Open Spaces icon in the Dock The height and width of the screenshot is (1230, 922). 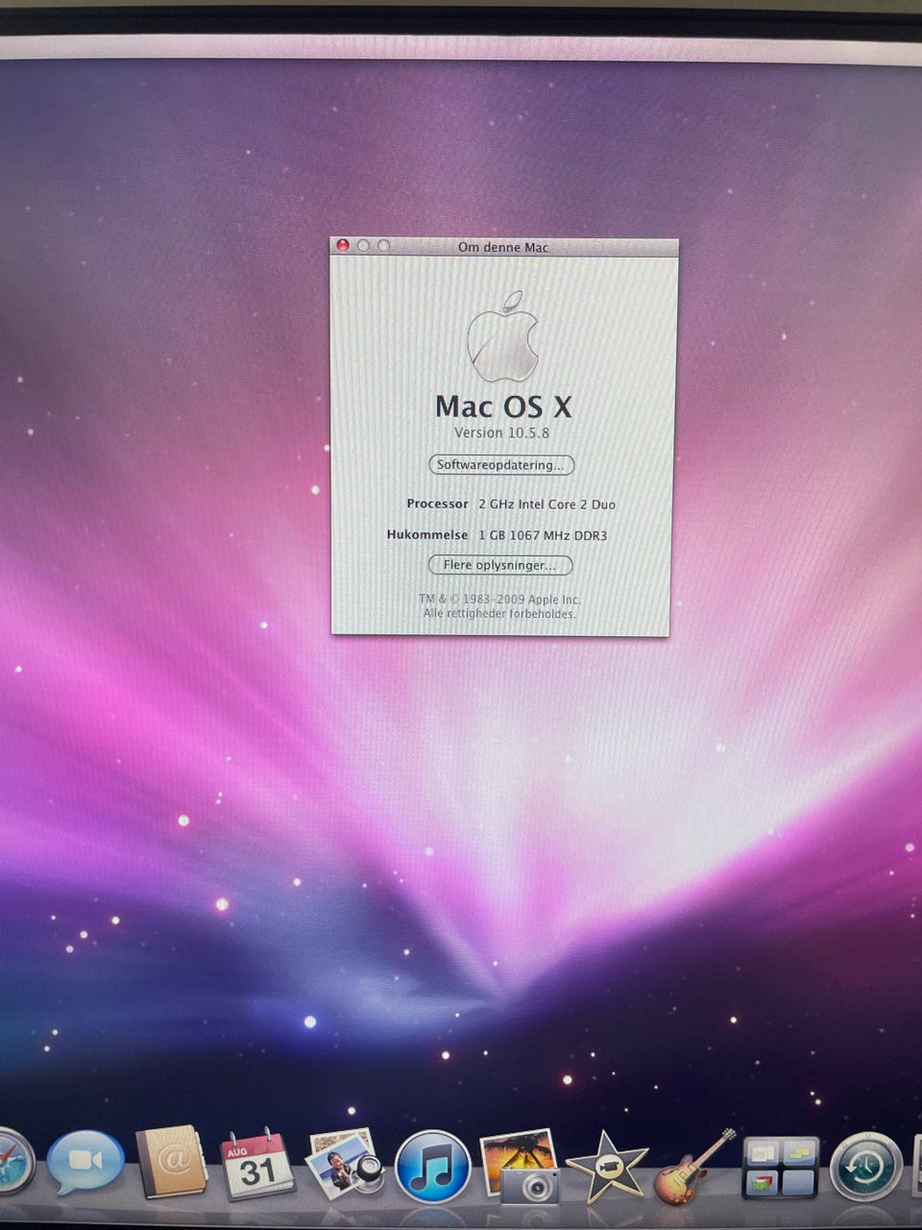pyautogui.click(x=781, y=1168)
